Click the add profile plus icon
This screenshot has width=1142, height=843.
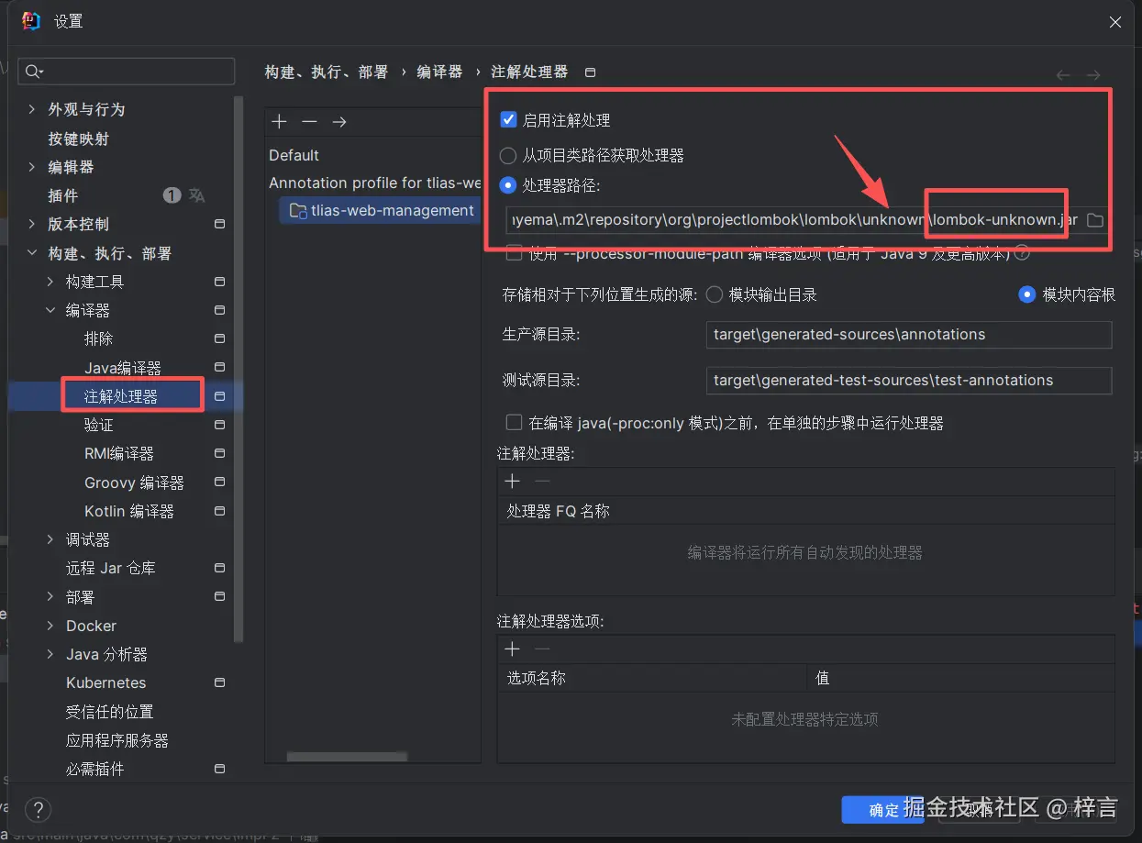coord(280,122)
